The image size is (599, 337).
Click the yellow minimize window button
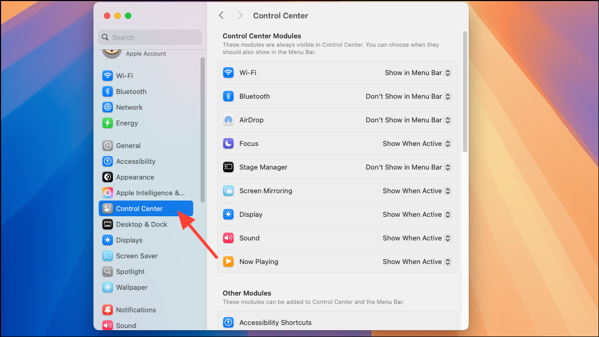pos(118,16)
